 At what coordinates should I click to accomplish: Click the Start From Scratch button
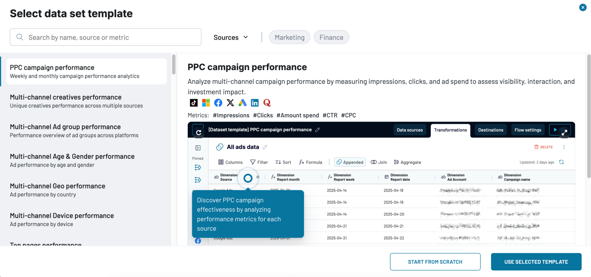[435, 262]
